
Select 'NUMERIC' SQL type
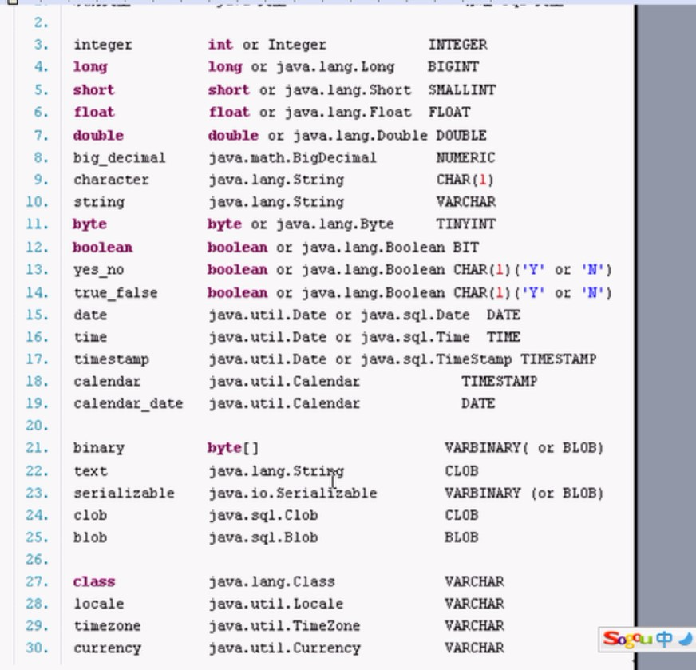pyautogui.click(x=465, y=157)
